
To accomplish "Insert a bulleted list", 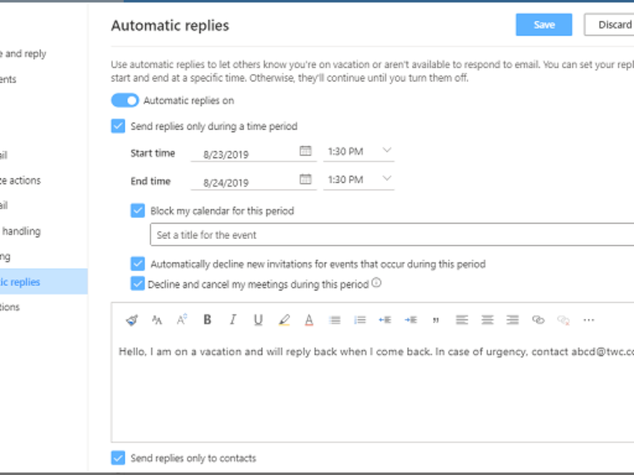I will [334, 320].
